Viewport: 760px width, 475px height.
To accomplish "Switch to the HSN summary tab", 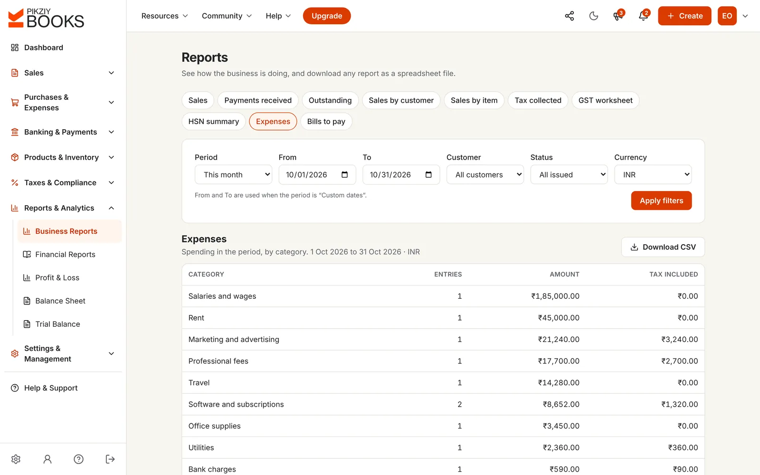I will [x=214, y=122].
